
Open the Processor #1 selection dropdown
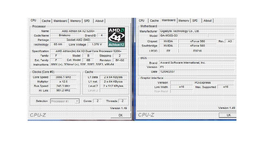click(65, 101)
